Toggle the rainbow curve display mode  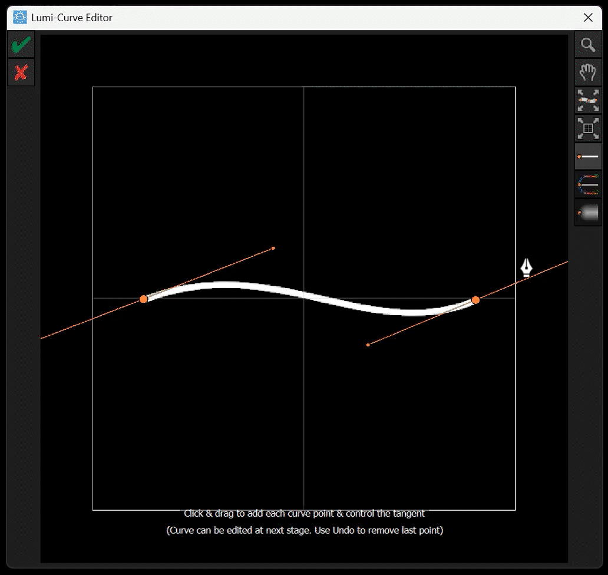(x=588, y=184)
